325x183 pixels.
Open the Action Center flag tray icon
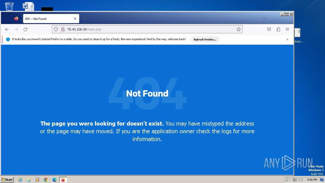click(x=289, y=180)
